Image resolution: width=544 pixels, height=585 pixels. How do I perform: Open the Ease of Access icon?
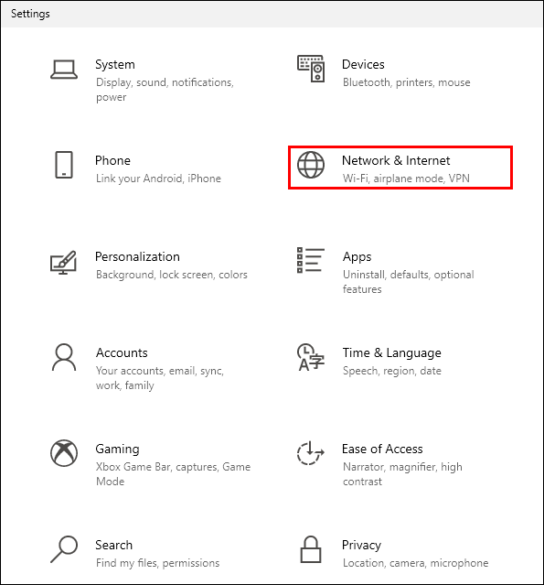310,453
